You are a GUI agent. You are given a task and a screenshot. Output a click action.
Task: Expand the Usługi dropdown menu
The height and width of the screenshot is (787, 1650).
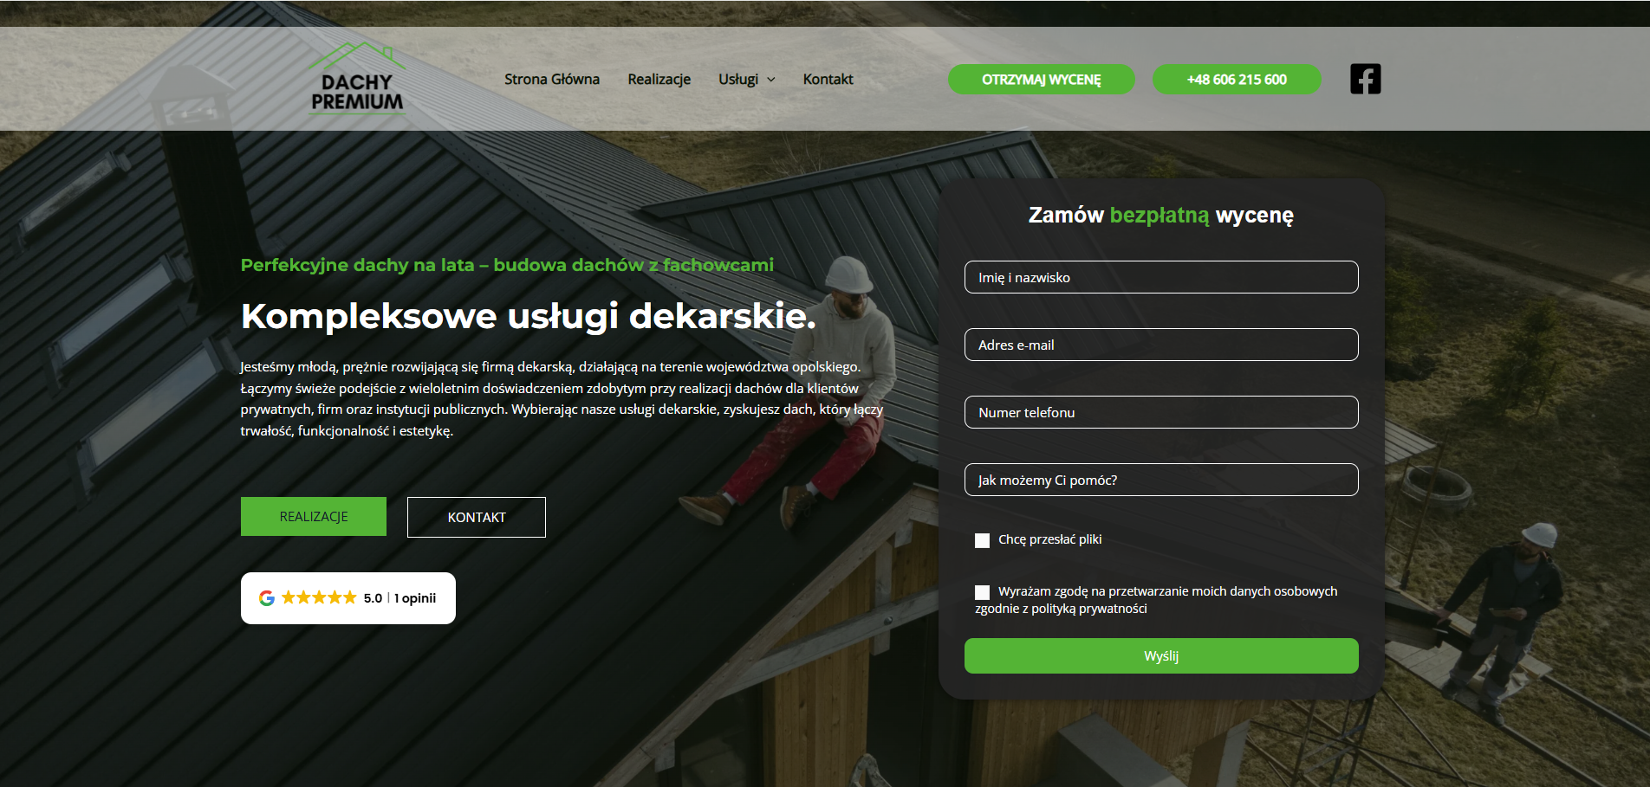pyautogui.click(x=746, y=79)
